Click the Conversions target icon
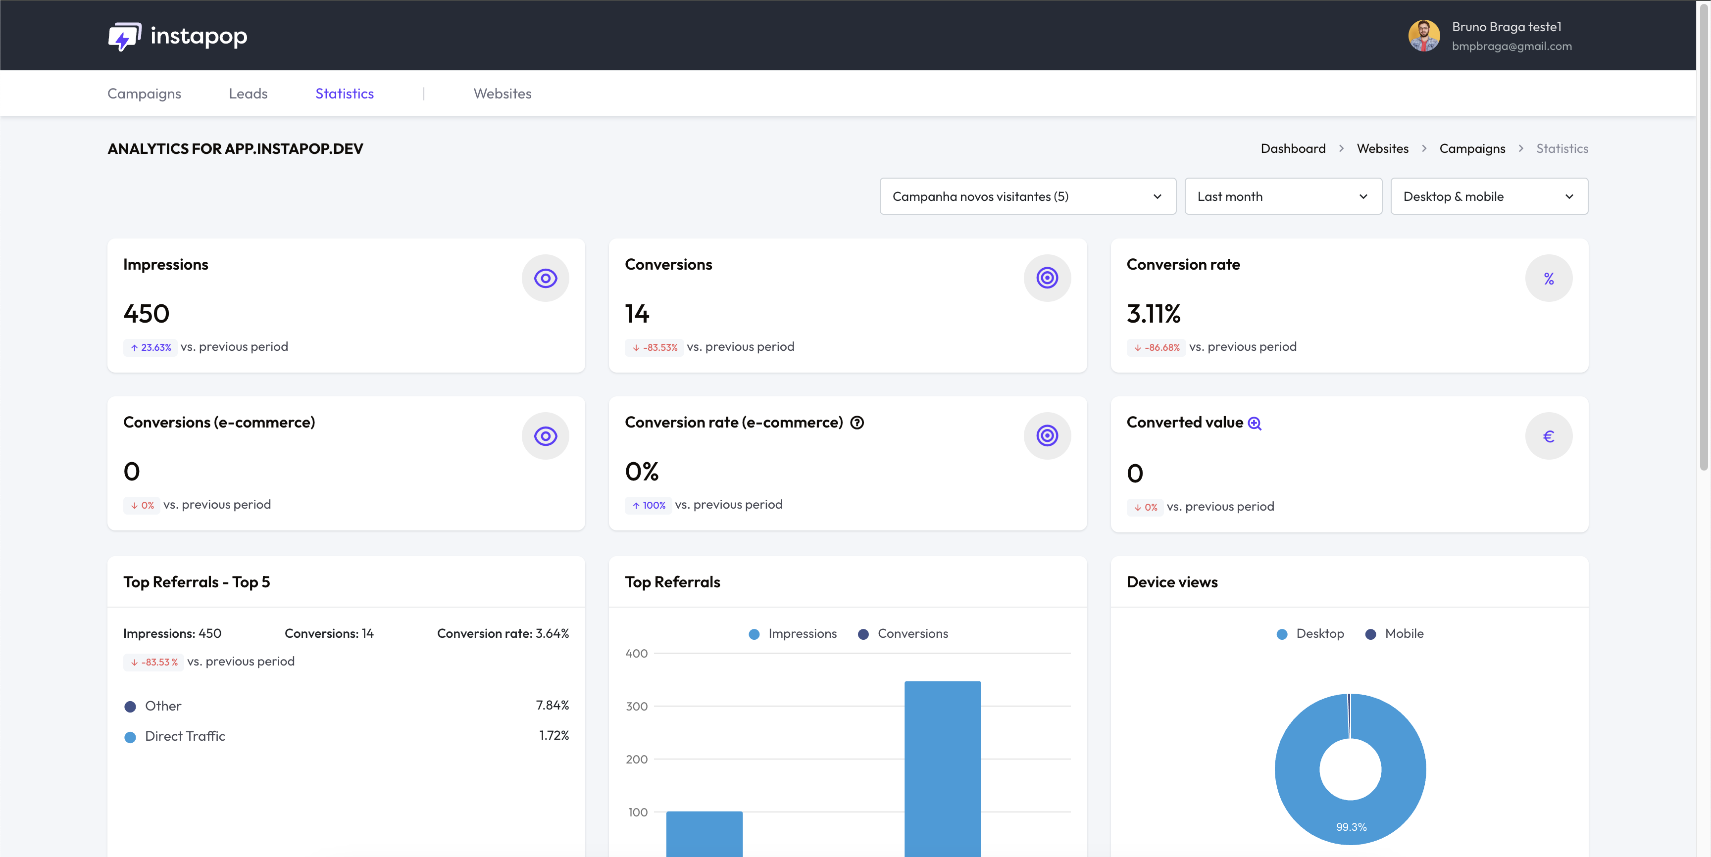 1047,278
